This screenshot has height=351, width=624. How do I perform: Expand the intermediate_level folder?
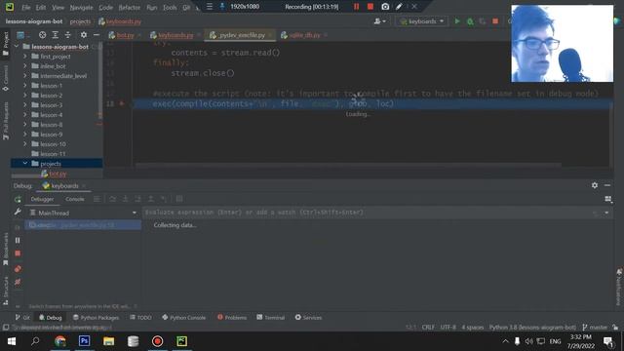[25, 76]
